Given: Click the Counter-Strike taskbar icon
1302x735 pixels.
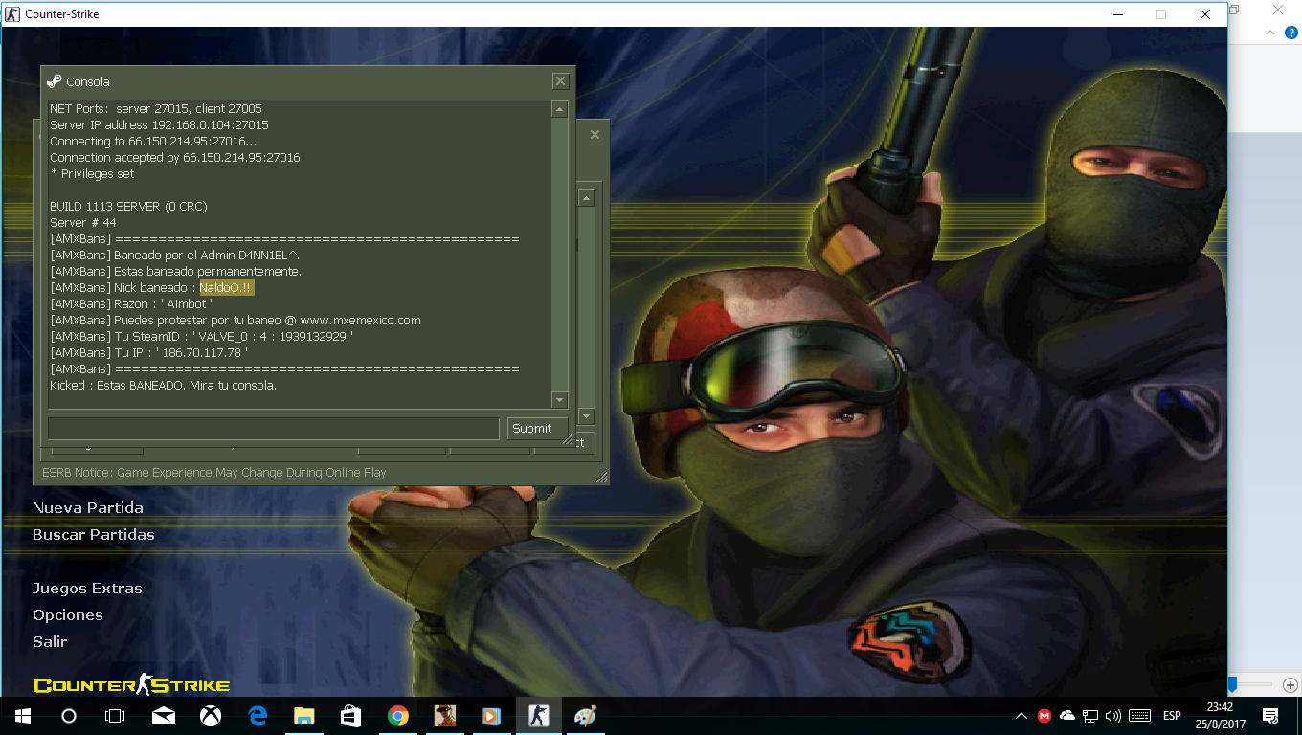Looking at the screenshot, I should (x=539, y=715).
